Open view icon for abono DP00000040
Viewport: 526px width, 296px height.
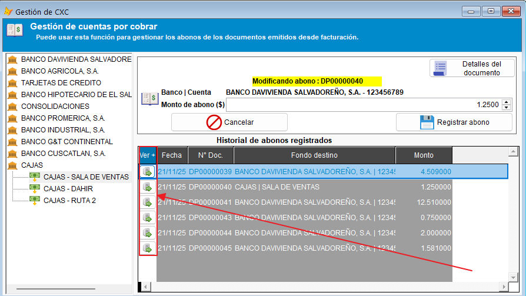click(x=148, y=187)
